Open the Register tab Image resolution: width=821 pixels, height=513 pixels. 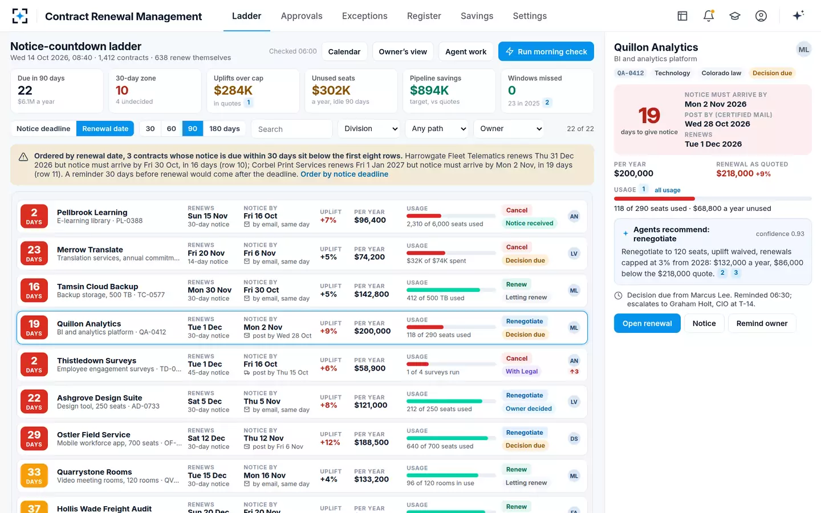coord(424,16)
